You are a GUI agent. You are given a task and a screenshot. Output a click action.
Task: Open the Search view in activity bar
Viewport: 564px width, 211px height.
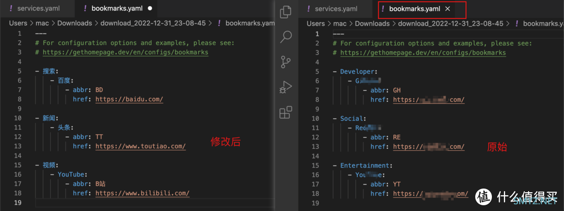click(x=286, y=37)
